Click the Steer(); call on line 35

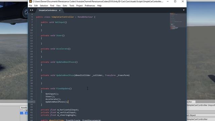point(50,96)
